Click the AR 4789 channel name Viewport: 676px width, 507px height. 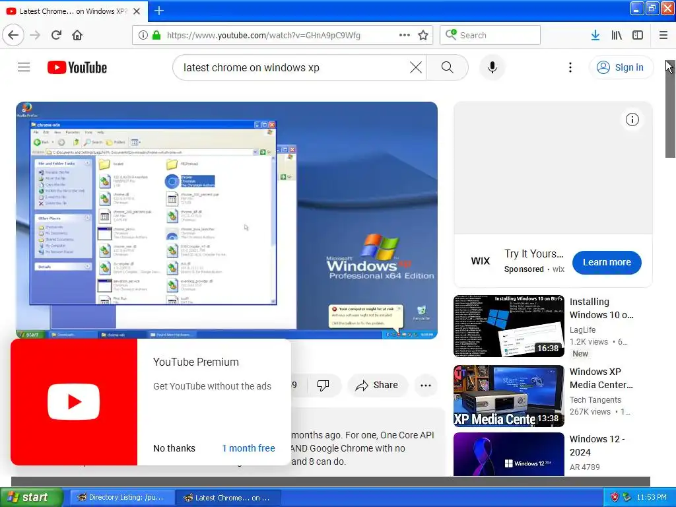(x=585, y=467)
